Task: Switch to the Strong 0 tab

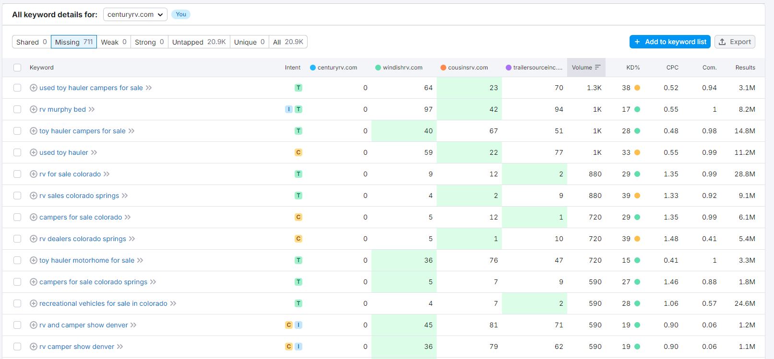Action: [149, 42]
